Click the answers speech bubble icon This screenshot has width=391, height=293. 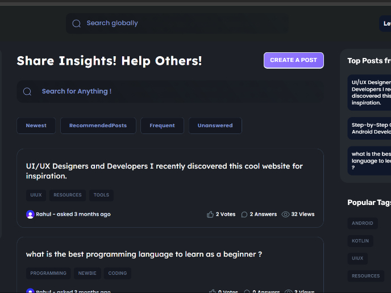(x=244, y=215)
